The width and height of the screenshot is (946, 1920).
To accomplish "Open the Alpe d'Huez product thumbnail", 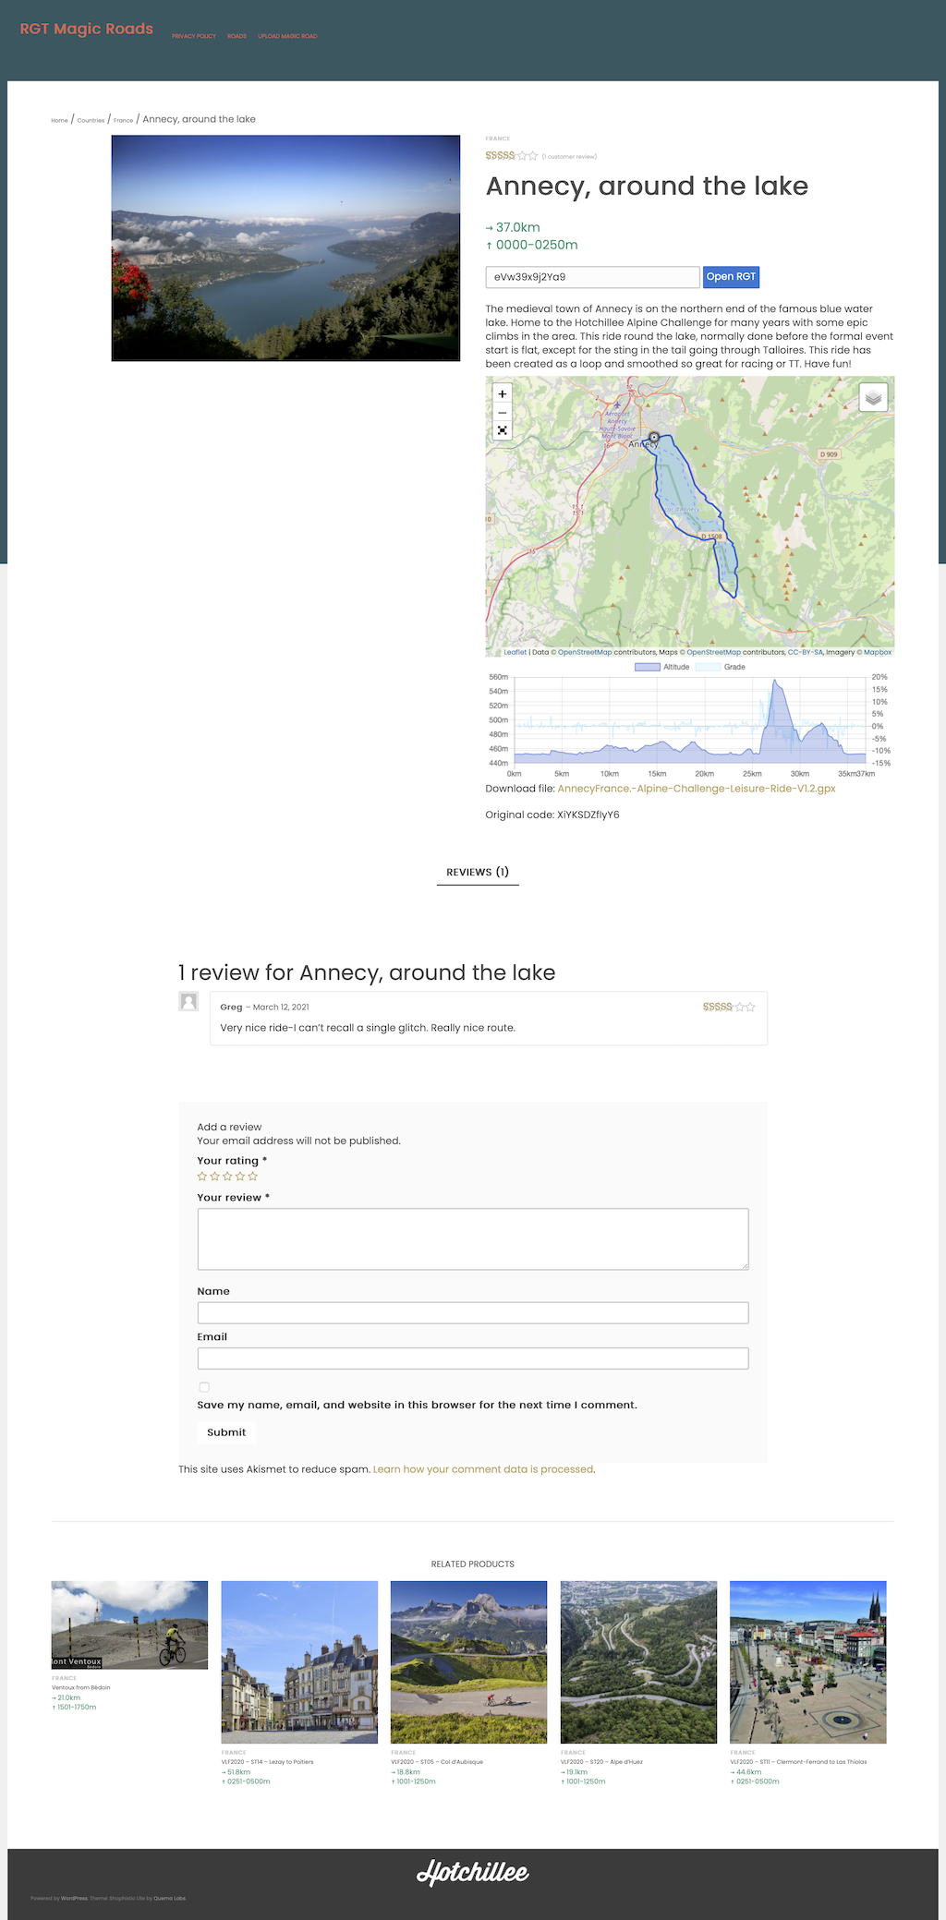I will pyautogui.click(x=638, y=1662).
